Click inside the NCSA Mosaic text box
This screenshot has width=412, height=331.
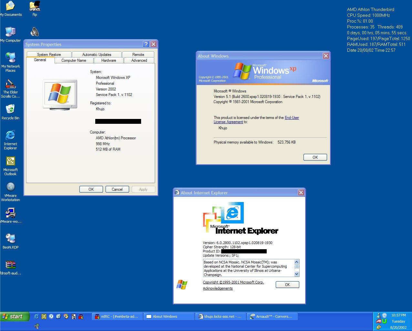(x=248, y=268)
